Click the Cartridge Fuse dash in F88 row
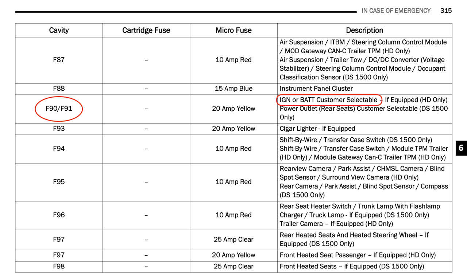This screenshot has width=467, height=279. 146,89
